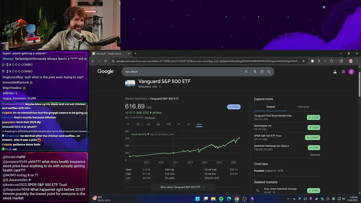The height and width of the screenshot is (203, 361).
Task: Open the Google apps grid
Action: coord(343,72)
